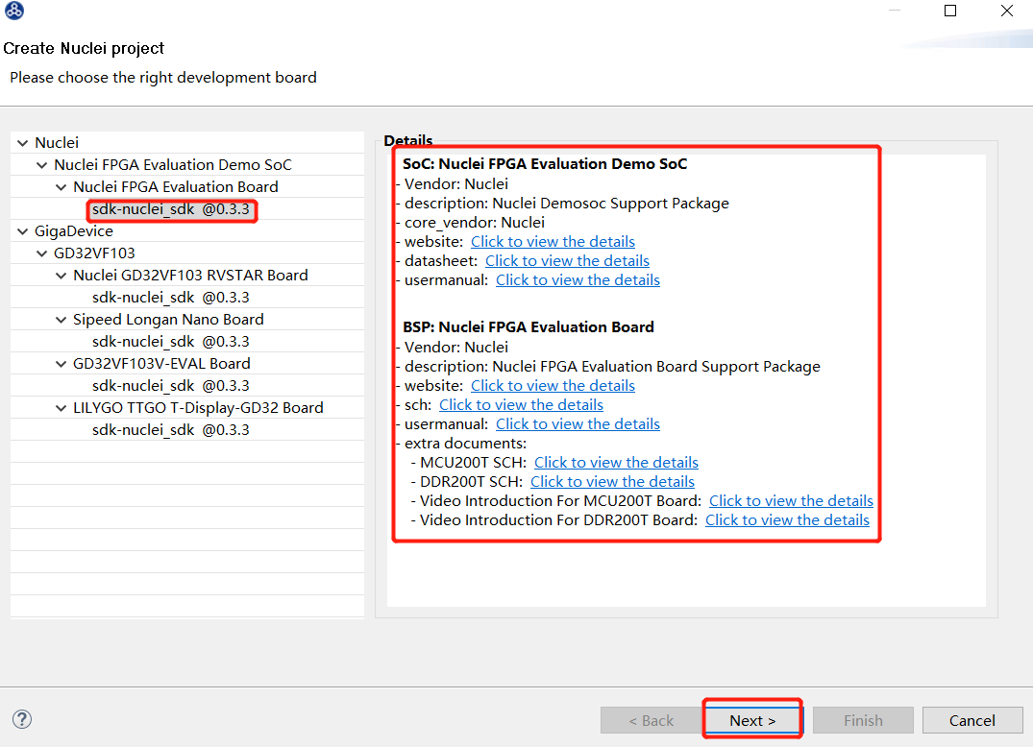Open the DDR200T SCH details link
1033x747 pixels.
[612, 482]
